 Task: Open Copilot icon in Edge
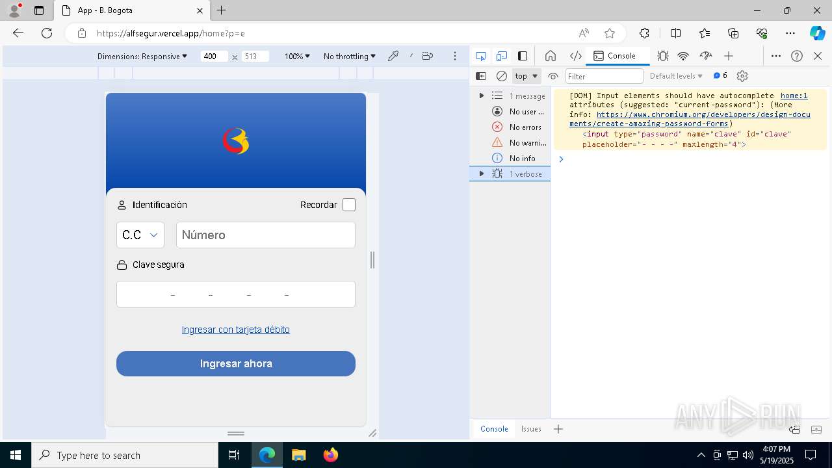click(x=817, y=33)
